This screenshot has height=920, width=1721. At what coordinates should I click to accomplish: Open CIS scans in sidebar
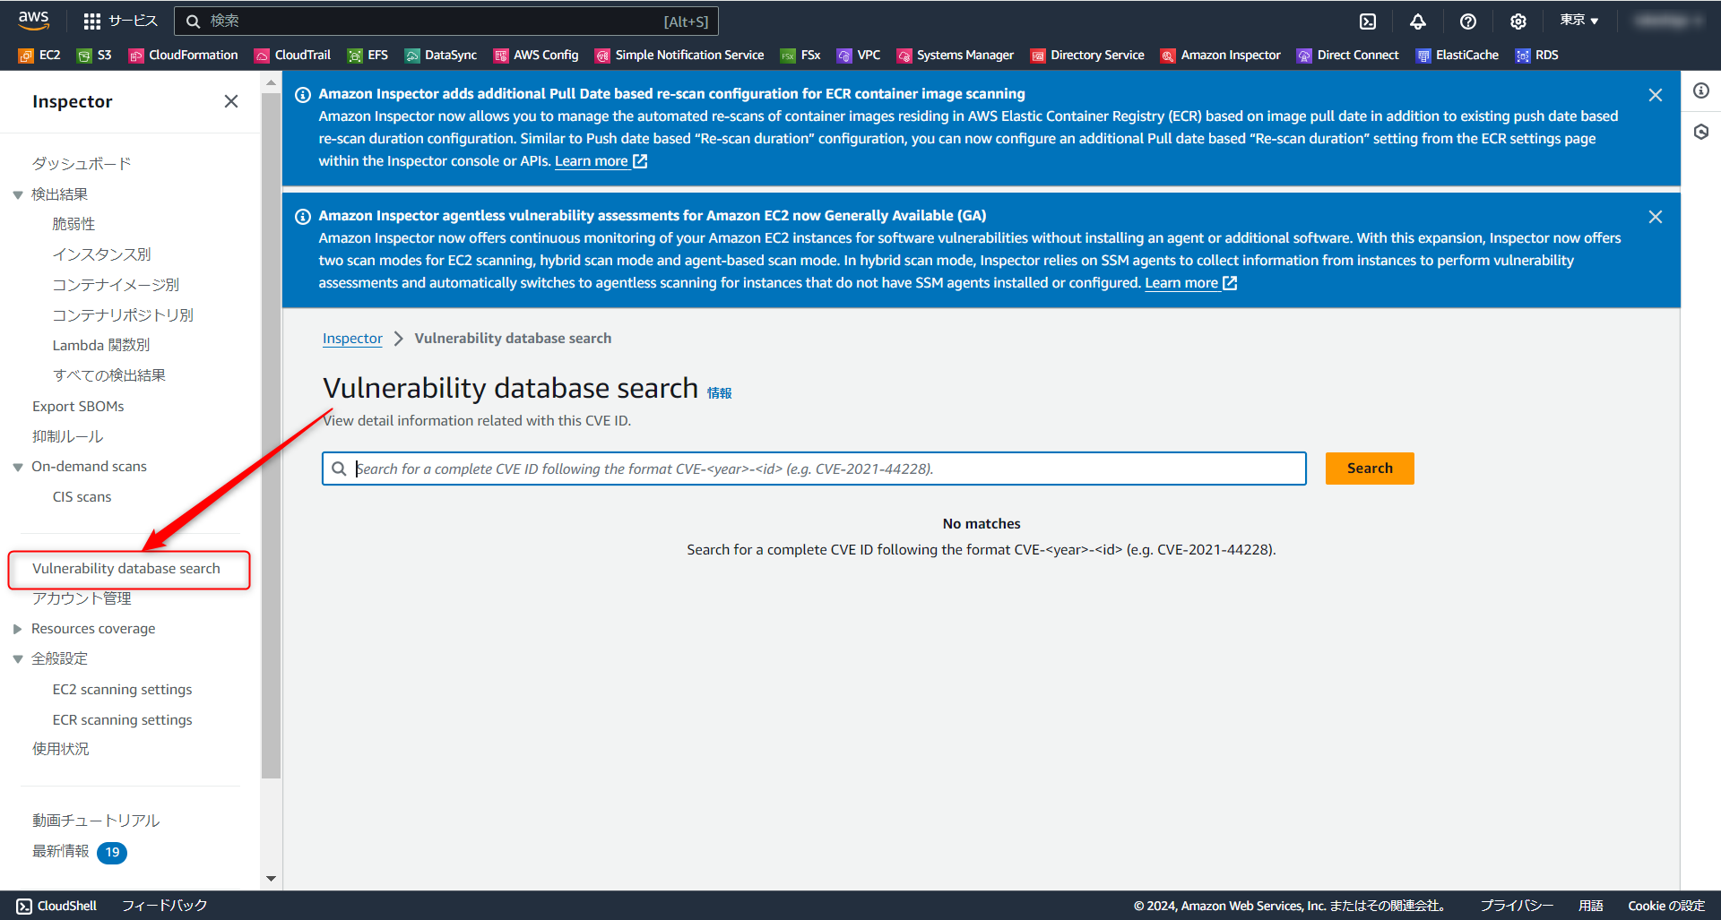[82, 497]
